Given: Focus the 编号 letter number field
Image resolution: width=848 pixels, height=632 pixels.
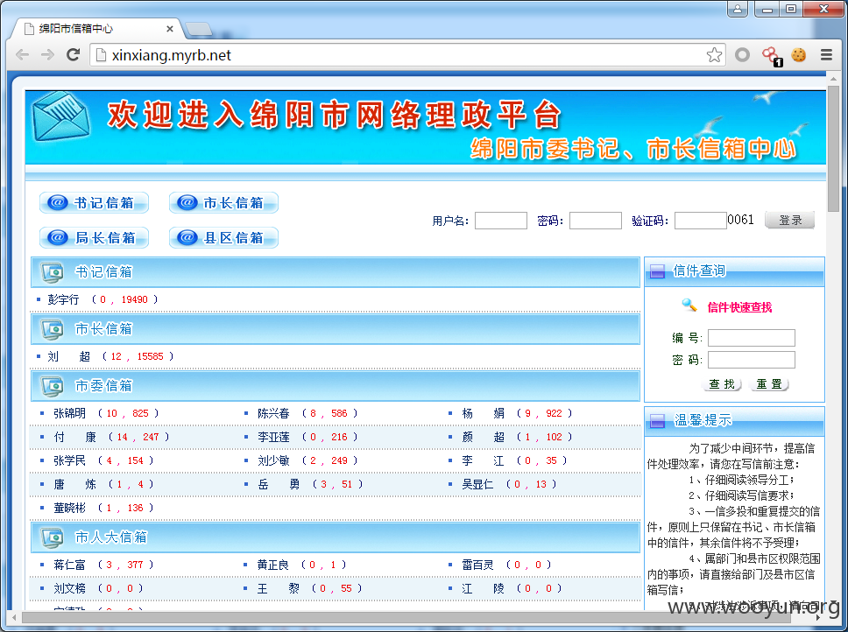Looking at the screenshot, I should tap(751, 338).
